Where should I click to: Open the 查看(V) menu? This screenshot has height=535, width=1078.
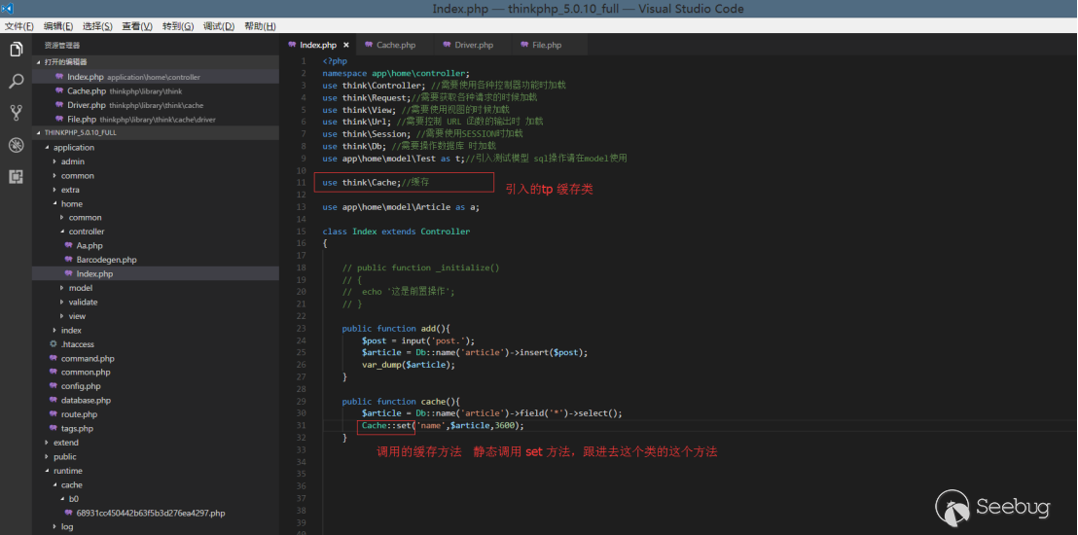(137, 26)
